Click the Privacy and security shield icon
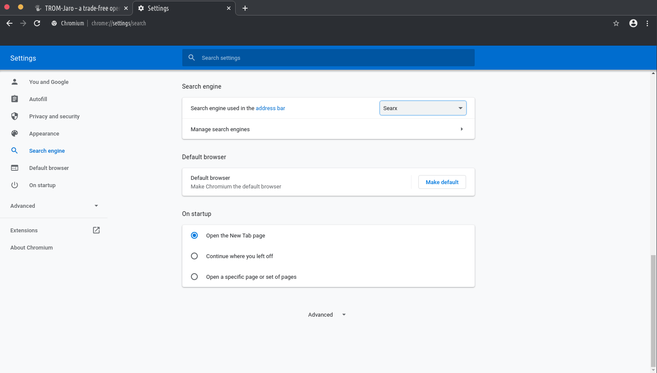This screenshot has width=657, height=373. coord(15,116)
